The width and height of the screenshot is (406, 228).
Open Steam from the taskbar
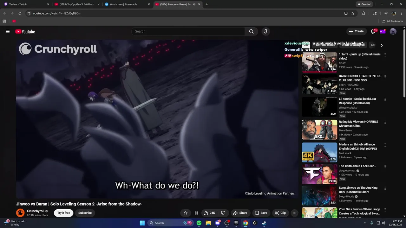264,223
